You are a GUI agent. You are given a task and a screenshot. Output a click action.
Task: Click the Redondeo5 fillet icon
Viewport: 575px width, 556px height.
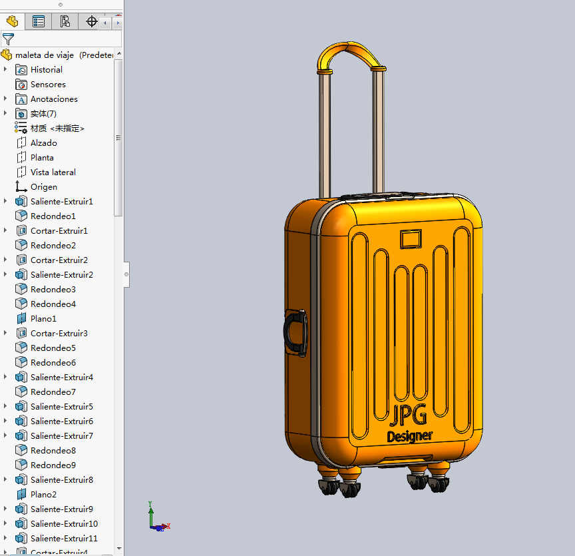[x=21, y=348]
